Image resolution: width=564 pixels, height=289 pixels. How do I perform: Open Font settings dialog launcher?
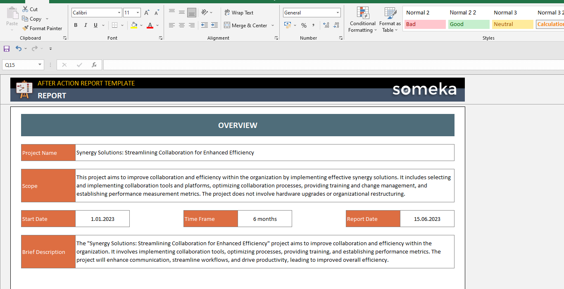pyautogui.click(x=161, y=38)
